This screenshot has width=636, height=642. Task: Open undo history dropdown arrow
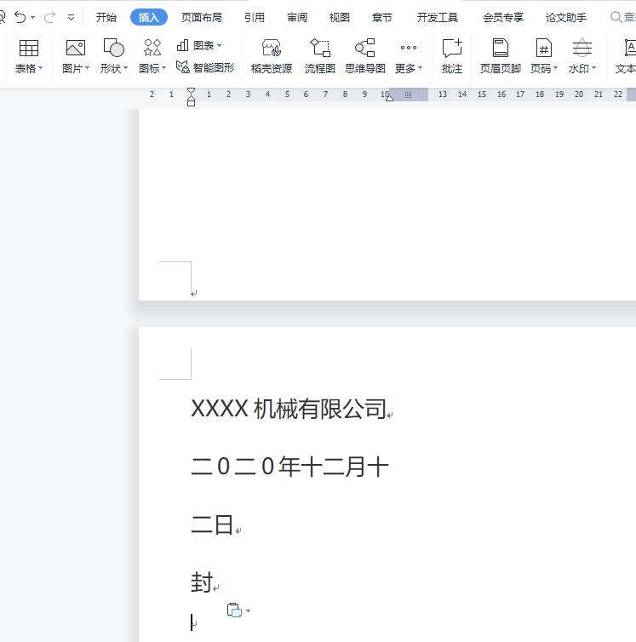point(33,18)
